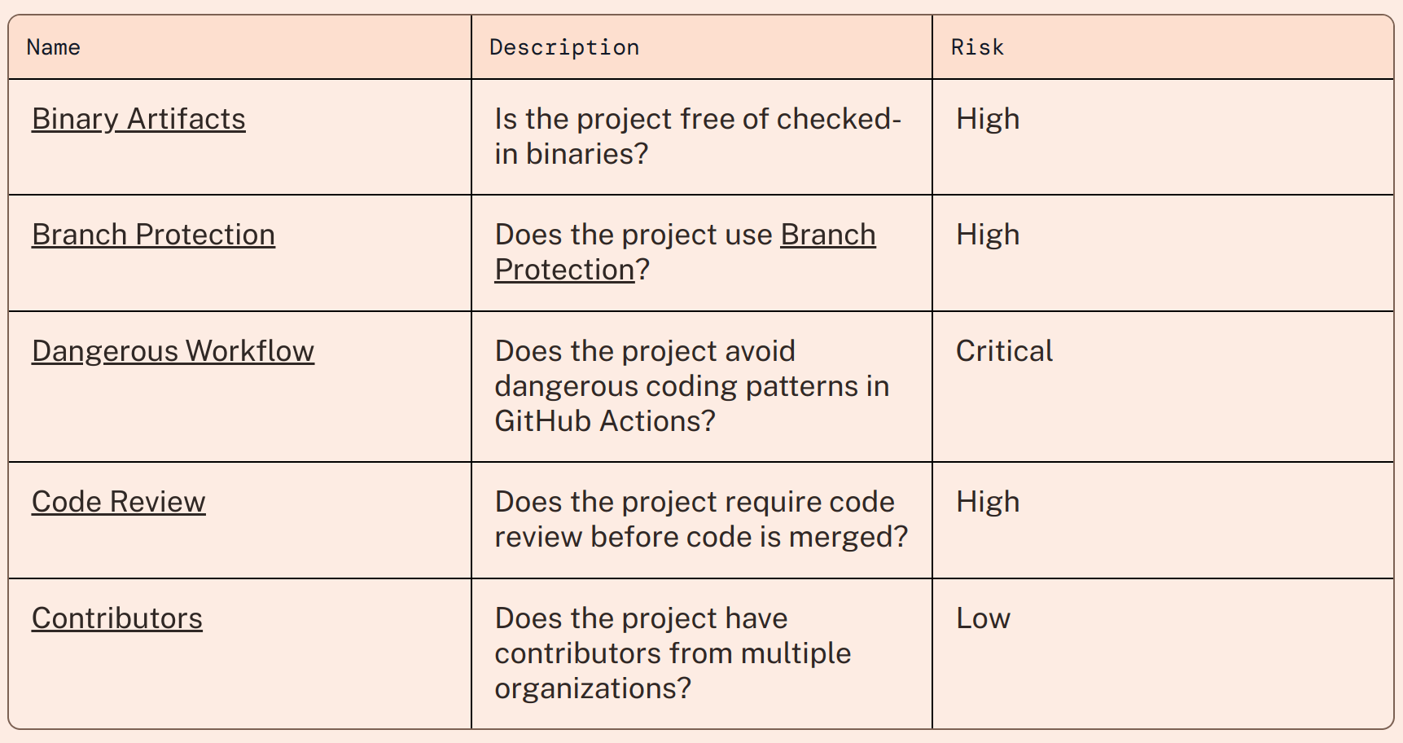Open the Dangerous Workflow link
1403x743 pixels.
[x=173, y=351]
